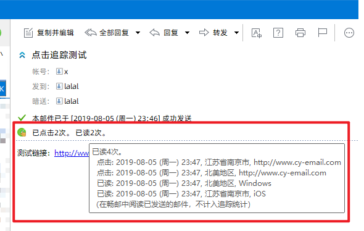Click the contact icon beside account x
This screenshot has height=231, width=364.
point(59,72)
